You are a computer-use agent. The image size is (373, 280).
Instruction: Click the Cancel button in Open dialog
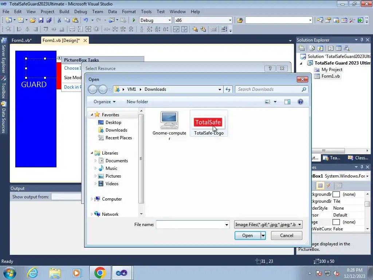click(286, 236)
